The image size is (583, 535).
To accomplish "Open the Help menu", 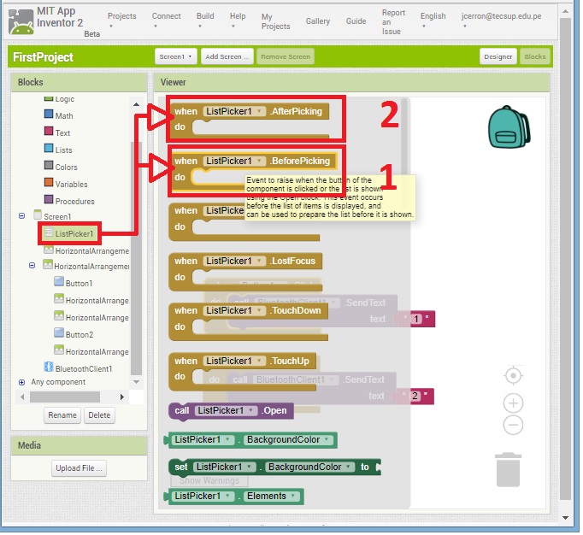I will click(x=238, y=21).
